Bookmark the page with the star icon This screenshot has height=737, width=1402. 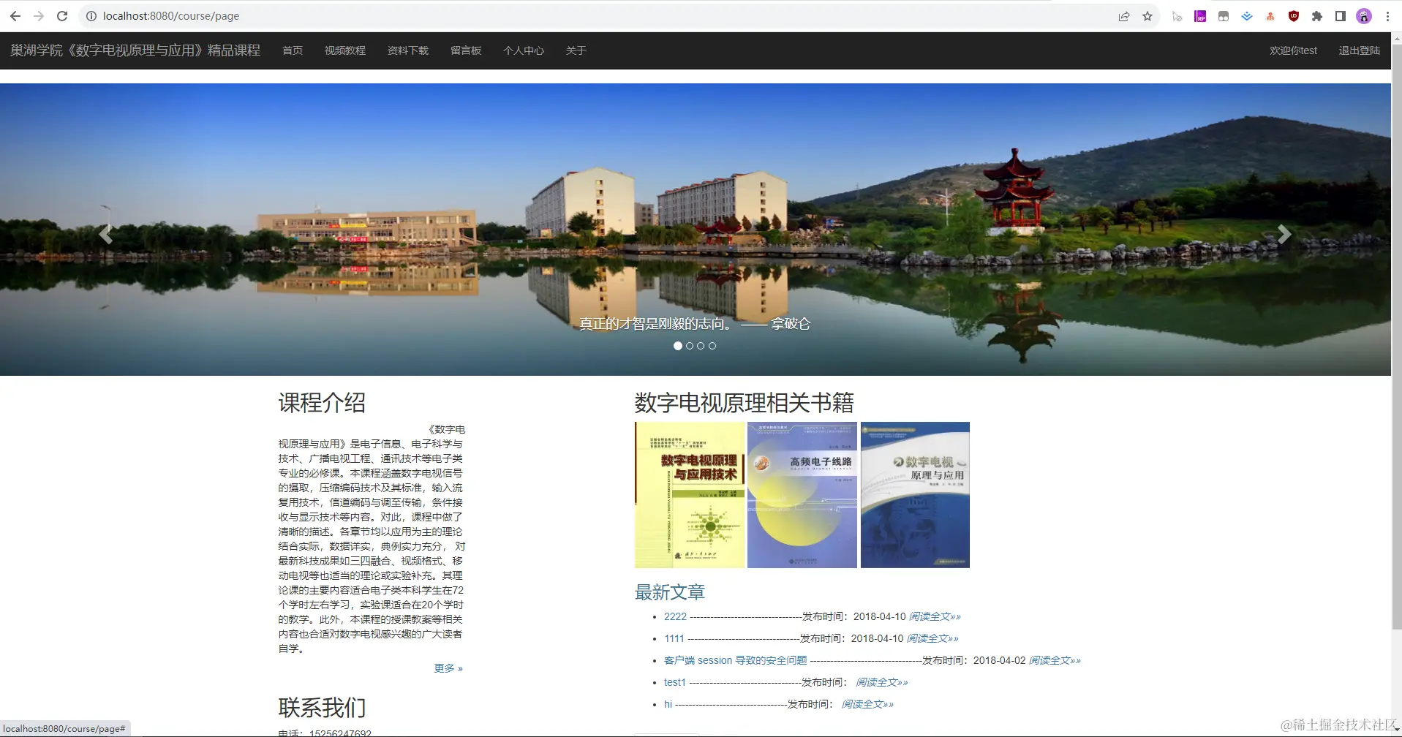pos(1147,15)
